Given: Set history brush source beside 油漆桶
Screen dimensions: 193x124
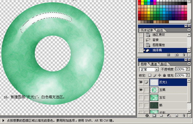Looking at the screenshot, I should tap(141, 50).
